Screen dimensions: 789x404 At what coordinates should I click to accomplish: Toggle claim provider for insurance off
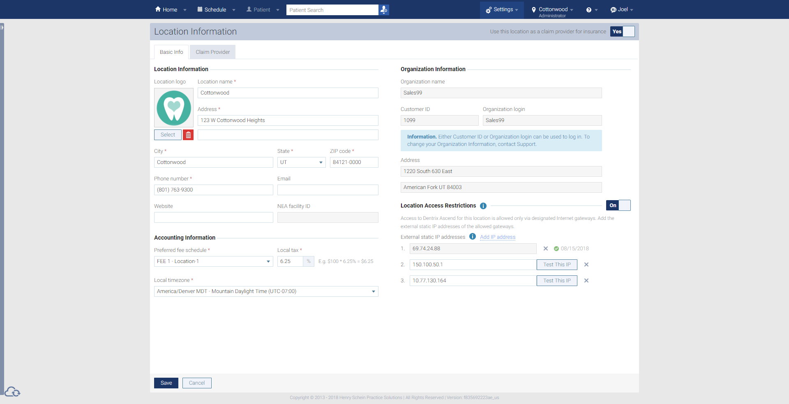click(x=629, y=31)
